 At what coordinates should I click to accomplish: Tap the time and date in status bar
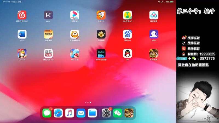click(x=12, y=2)
